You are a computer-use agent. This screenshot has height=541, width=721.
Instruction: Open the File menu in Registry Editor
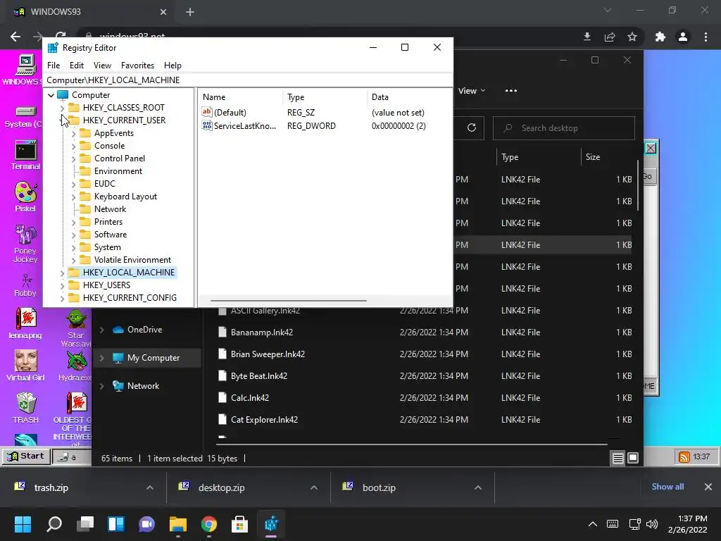(x=54, y=66)
